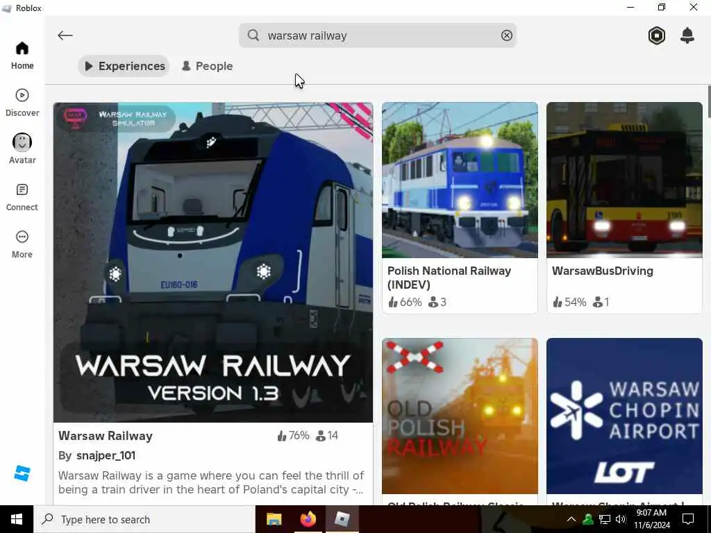Read the Warsaw Railway description text
Image resolution: width=711 pixels, height=533 pixels.
[211, 483]
